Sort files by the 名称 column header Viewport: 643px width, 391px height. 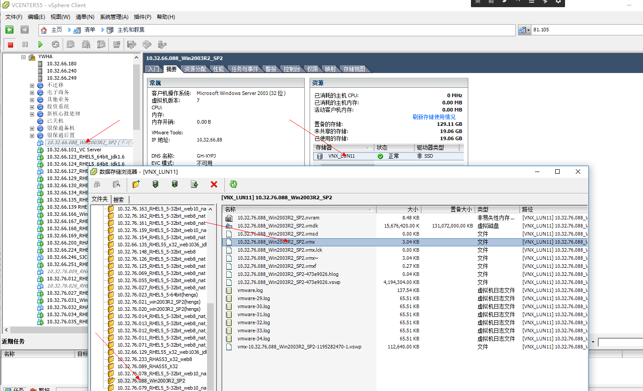pos(299,209)
